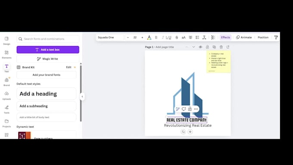Open the Brand sidebar panel
Image resolution: width=293 pixels, height=165 pixels.
pos(6,82)
